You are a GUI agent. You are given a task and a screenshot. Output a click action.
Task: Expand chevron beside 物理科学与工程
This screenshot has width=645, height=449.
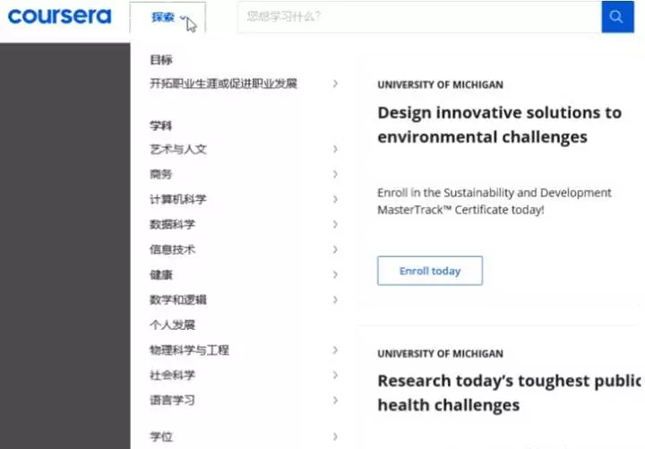(x=335, y=350)
